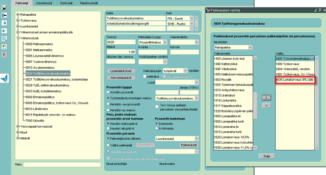Screen dimensions: 326x175
Task: Click the Poikkeukset button
Action: [189, 145]
